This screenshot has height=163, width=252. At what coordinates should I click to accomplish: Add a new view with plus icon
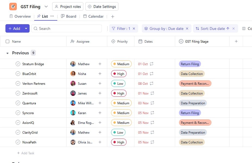(113, 17)
